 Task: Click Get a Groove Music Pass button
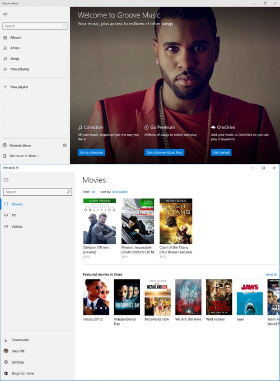point(164,152)
